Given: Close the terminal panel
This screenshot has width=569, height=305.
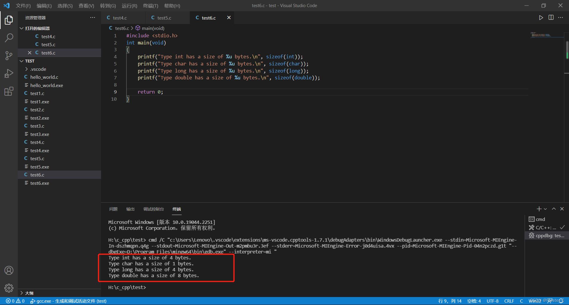Looking at the screenshot, I should [x=562, y=209].
